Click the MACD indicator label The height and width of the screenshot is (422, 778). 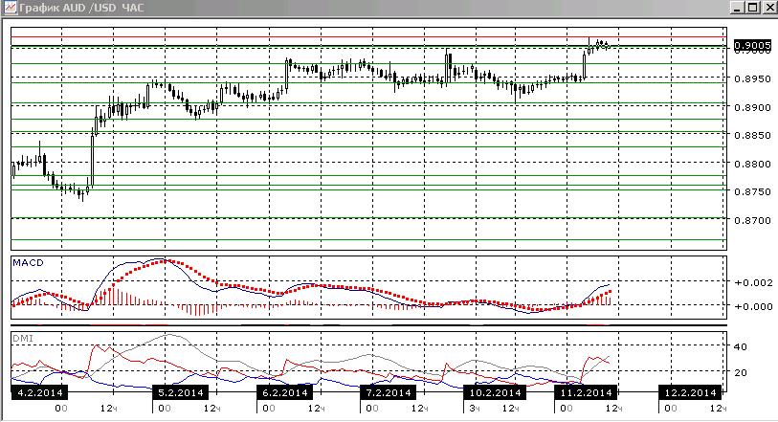[x=29, y=263]
